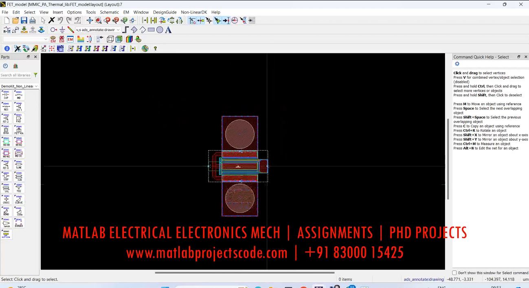
Task: Place the CURVE component
Action: pos(19,199)
